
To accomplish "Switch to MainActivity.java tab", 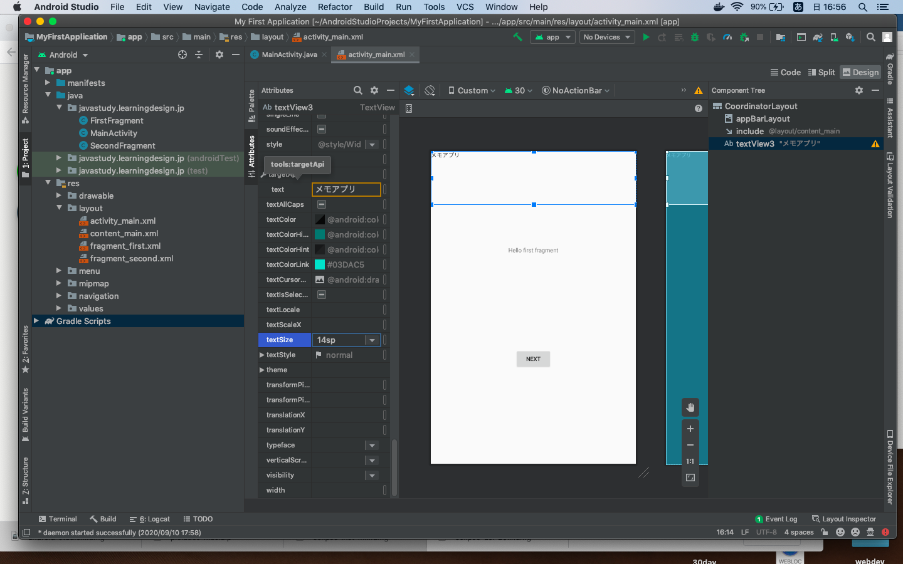I will click(289, 55).
